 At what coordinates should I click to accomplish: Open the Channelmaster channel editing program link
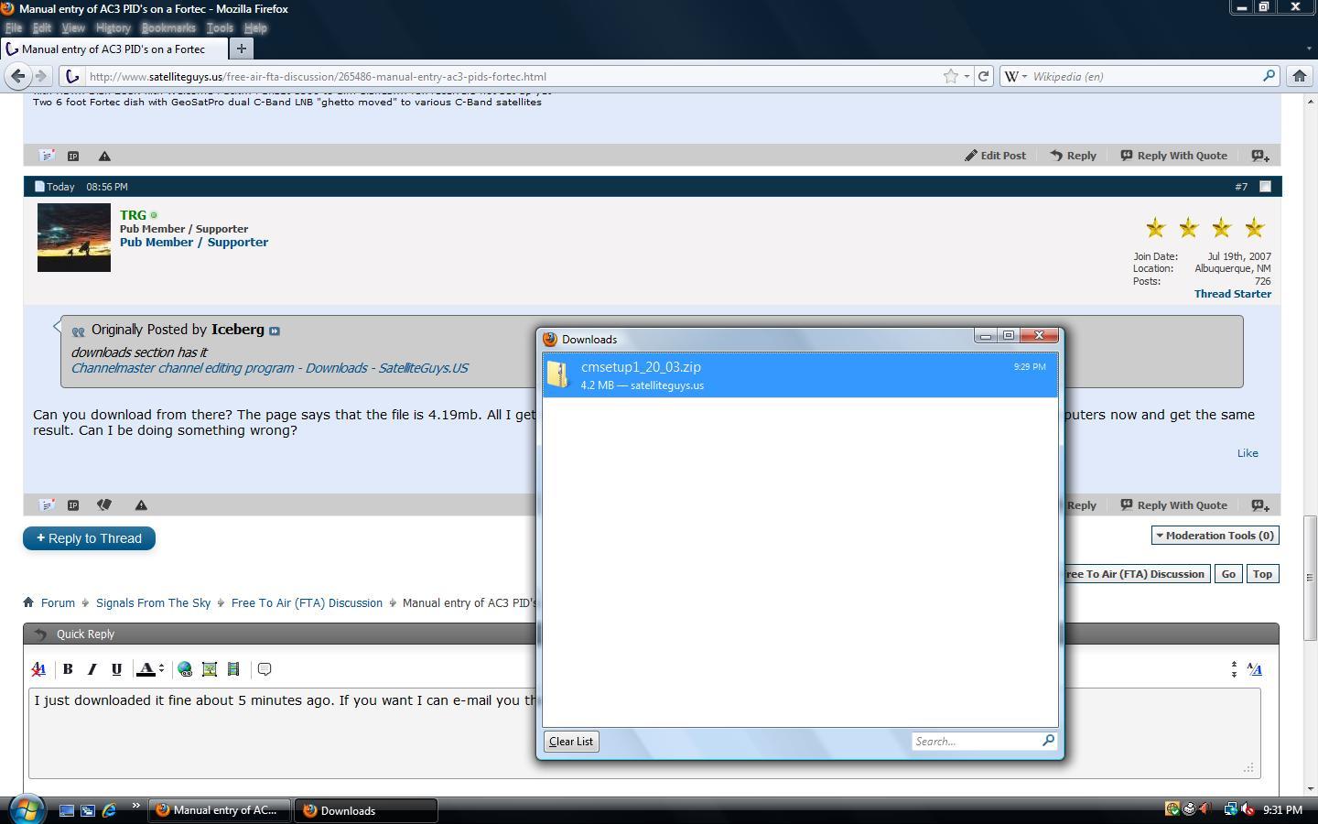[x=269, y=368]
